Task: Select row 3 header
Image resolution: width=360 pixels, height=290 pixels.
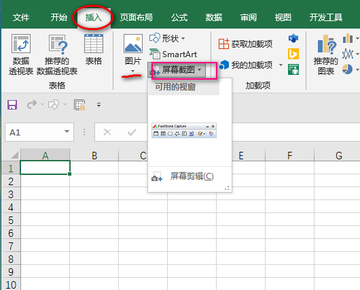Action: [x=11, y=194]
